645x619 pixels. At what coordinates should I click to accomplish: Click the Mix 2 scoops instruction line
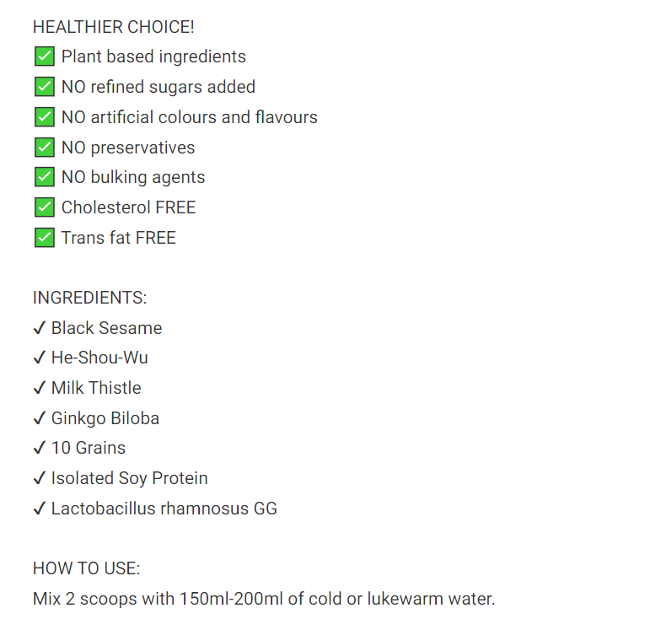pyautogui.click(x=264, y=599)
